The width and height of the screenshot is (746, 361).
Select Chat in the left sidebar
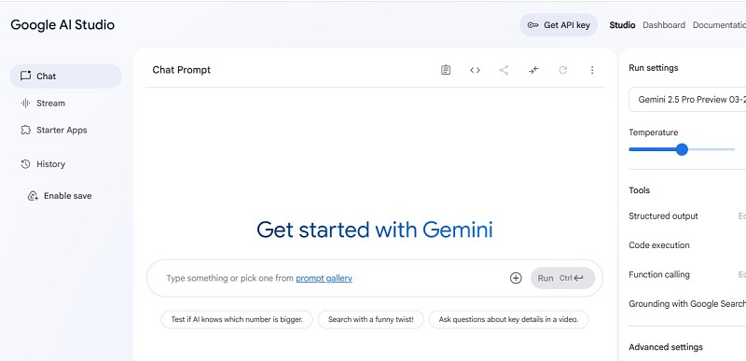[65, 76]
